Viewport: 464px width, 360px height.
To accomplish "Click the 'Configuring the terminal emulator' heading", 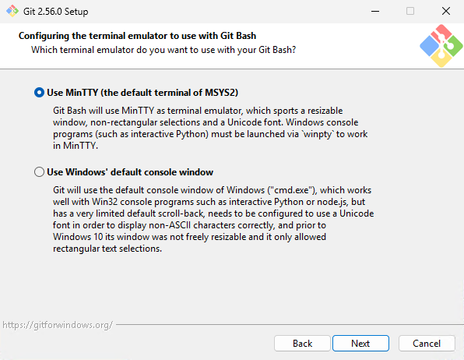I will [x=137, y=36].
